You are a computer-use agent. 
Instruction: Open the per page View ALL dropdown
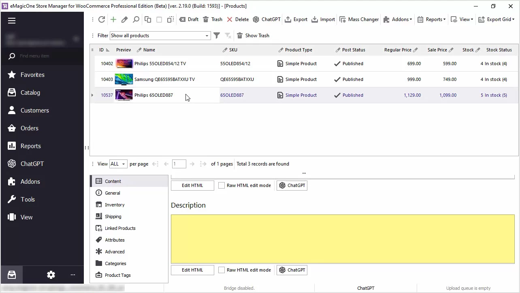118,164
